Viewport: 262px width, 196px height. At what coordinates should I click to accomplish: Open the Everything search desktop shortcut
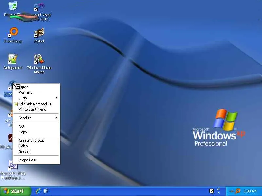click(x=13, y=35)
